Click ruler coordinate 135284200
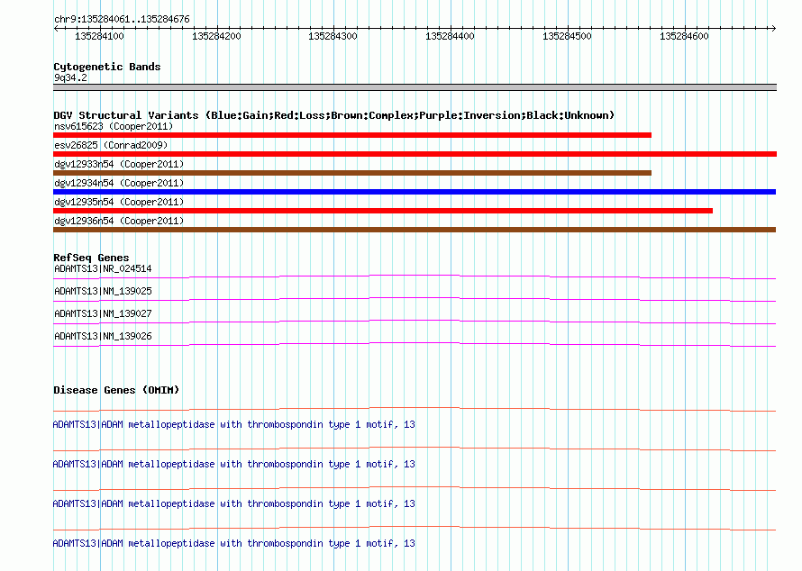The width and height of the screenshot is (802, 571). pyautogui.click(x=216, y=36)
